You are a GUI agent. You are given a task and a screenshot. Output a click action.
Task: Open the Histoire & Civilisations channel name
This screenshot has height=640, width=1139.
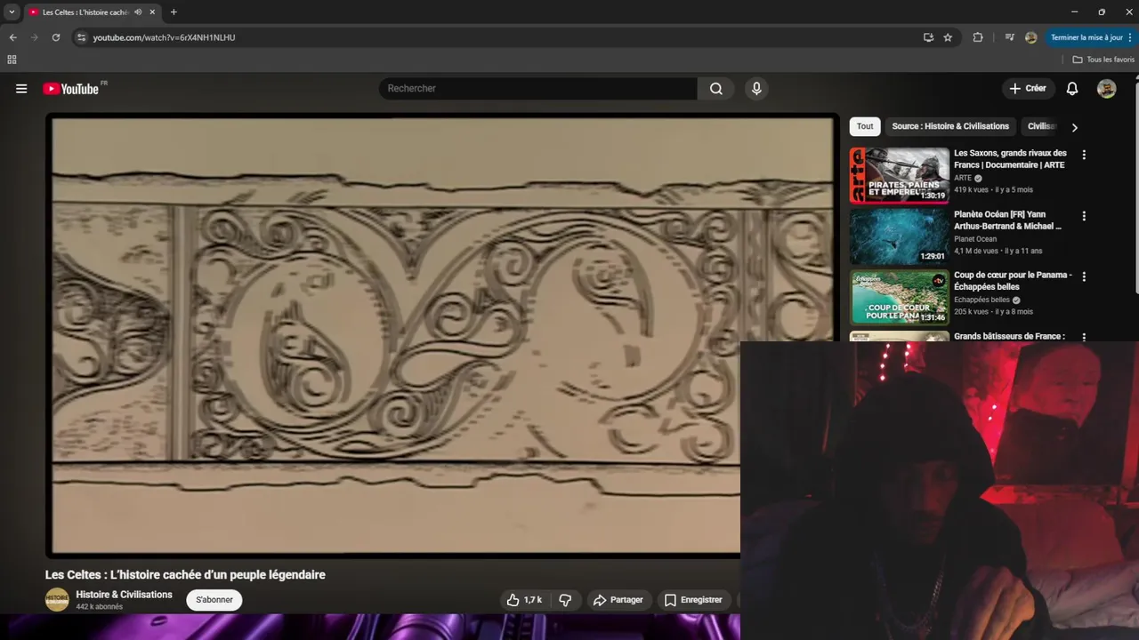[x=124, y=595]
